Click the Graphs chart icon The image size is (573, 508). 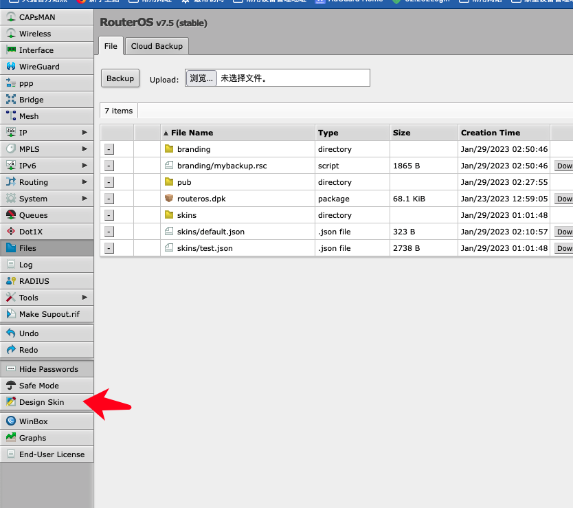click(x=11, y=438)
